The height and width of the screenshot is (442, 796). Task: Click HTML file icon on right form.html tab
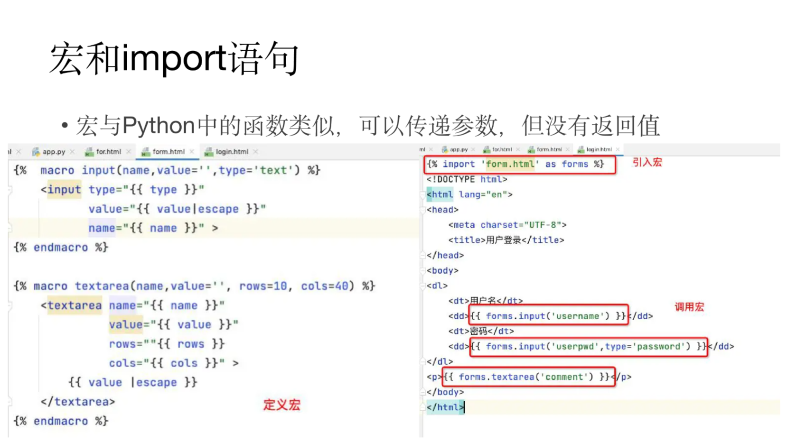531,149
